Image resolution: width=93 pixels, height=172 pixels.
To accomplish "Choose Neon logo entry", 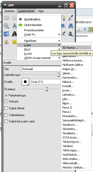I will click(76, 103).
